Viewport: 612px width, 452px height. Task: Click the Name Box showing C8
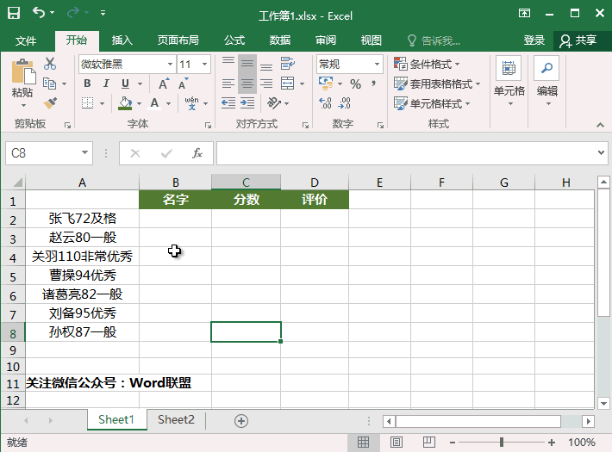click(x=41, y=153)
